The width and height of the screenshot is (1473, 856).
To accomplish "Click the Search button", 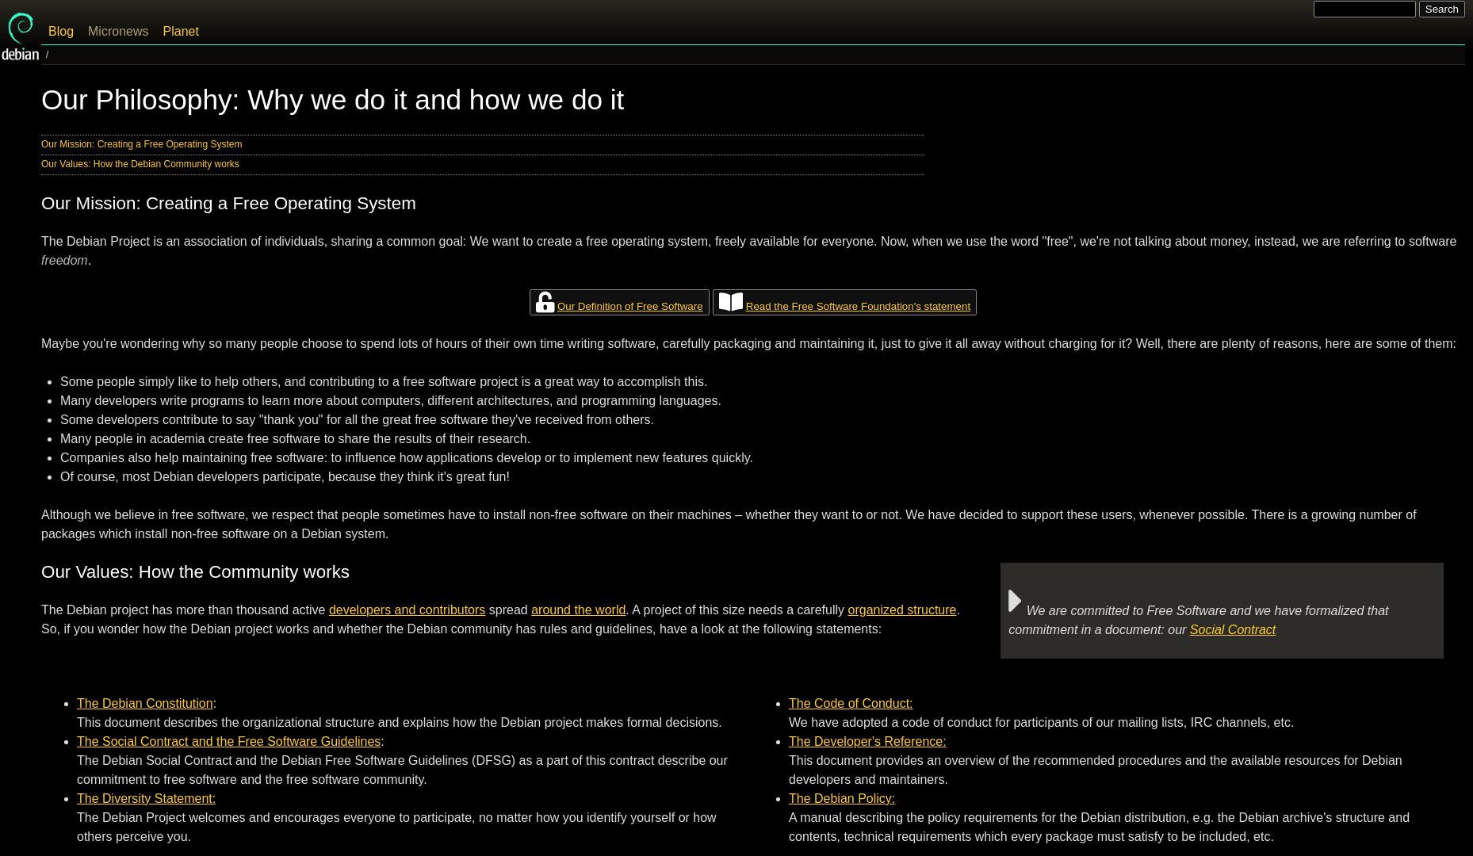I will (x=1441, y=9).
